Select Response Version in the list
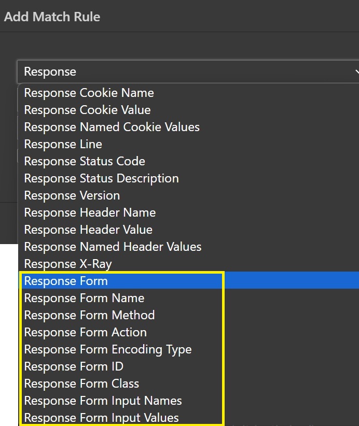The height and width of the screenshot is (426, 359). click(72, 196)
